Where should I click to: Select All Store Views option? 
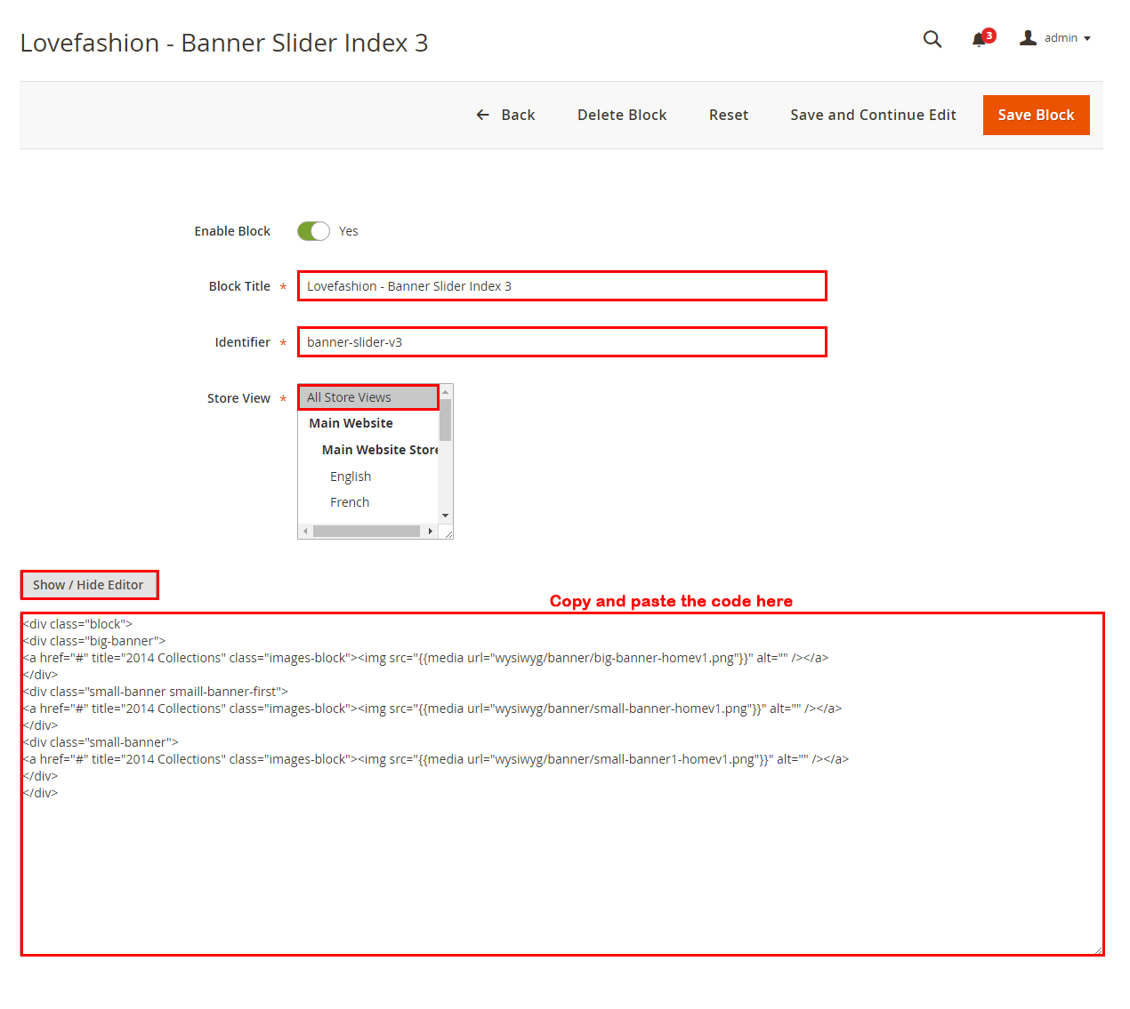coord(368,397)
